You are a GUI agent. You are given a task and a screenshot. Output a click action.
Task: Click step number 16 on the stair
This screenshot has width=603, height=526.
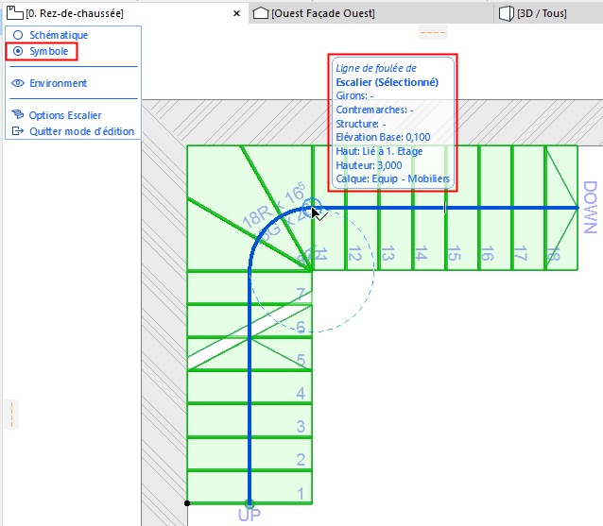[488, 254]
